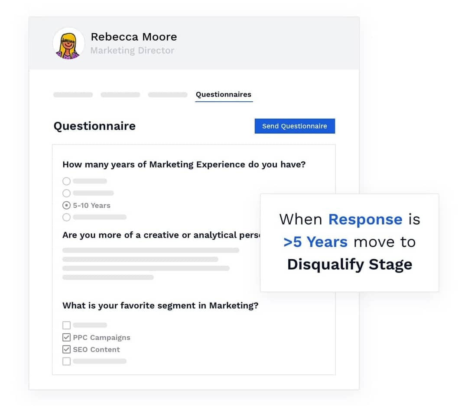
Task: Select the first placeholder tab on the left
Action: tap(73, 94)
